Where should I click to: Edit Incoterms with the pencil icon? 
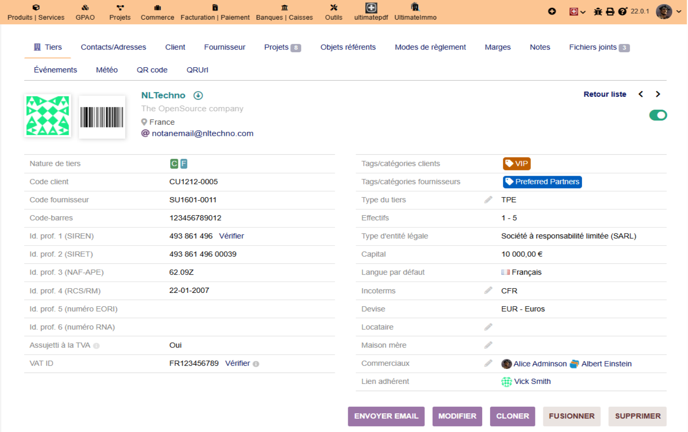pyautogui.click(x=488, y=290)
